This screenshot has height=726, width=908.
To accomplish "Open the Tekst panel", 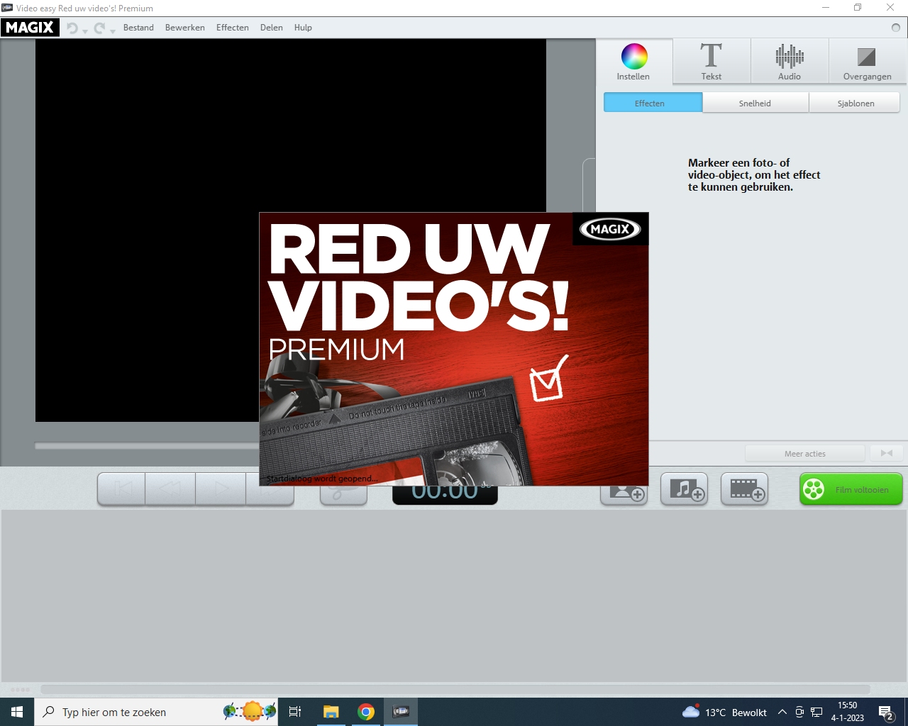I will [712, 62].
